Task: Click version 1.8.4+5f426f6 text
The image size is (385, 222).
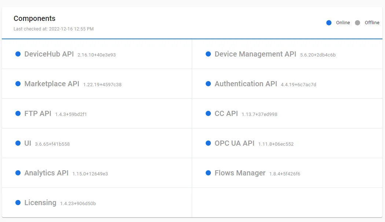Action: tap(285, 174)
